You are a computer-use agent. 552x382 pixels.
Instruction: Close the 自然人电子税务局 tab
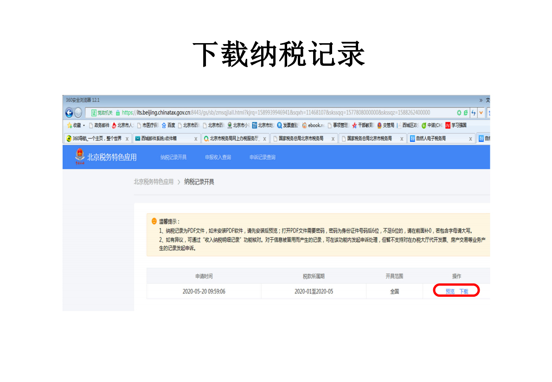470,139
